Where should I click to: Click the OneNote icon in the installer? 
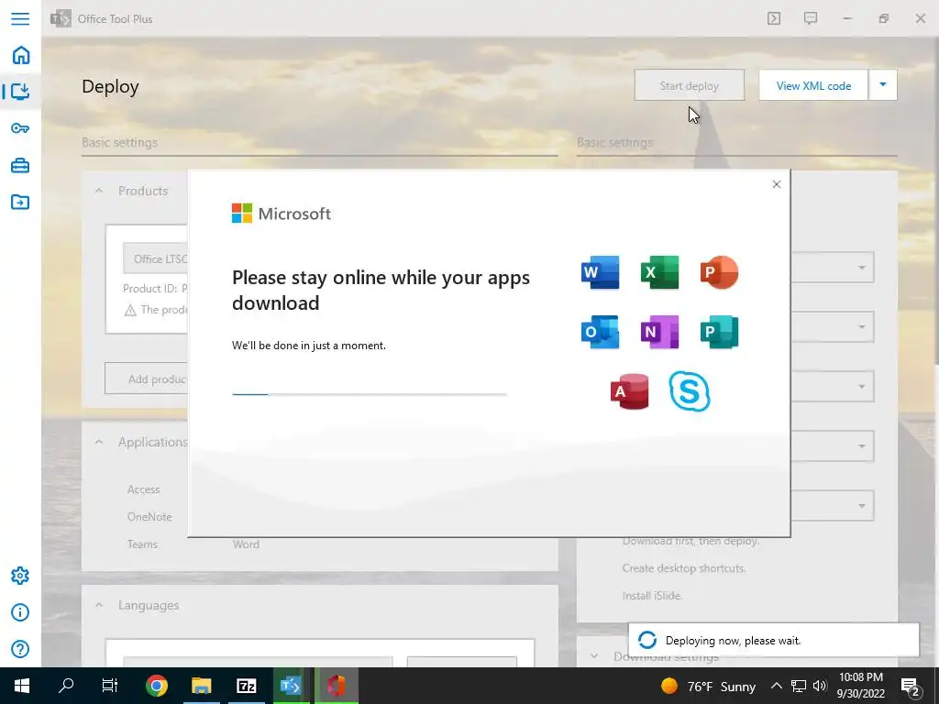[659, 332]
